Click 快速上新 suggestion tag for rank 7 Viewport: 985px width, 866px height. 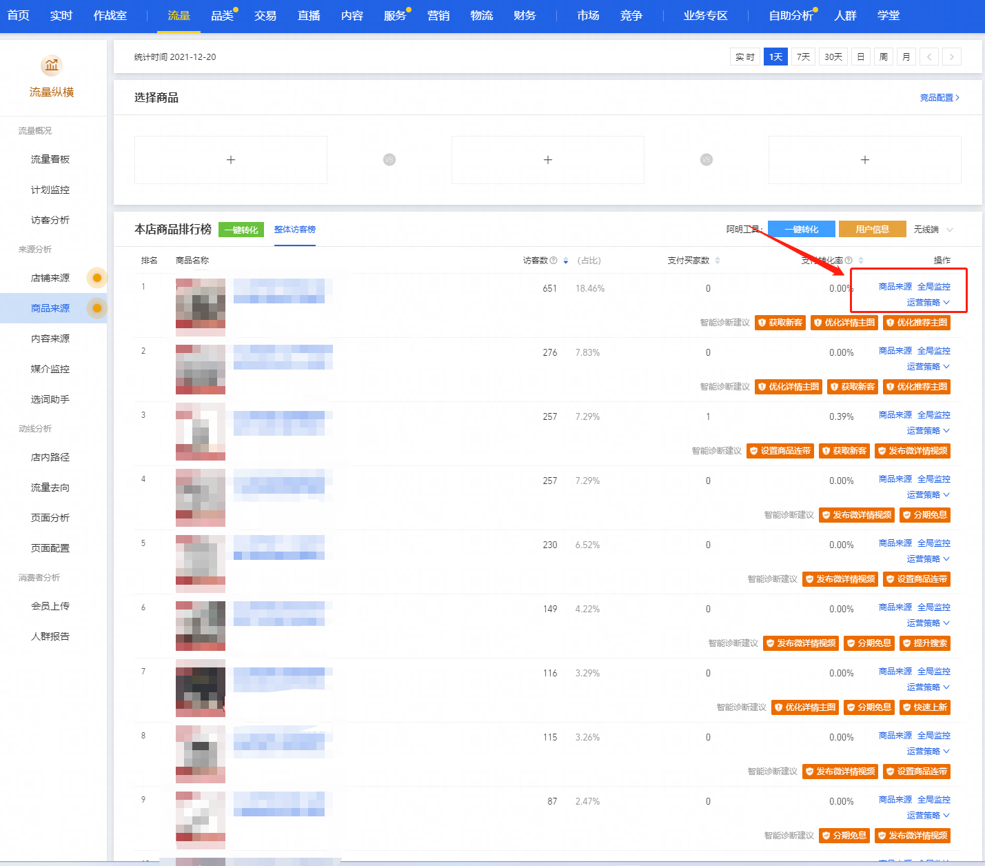pos(925,707)
